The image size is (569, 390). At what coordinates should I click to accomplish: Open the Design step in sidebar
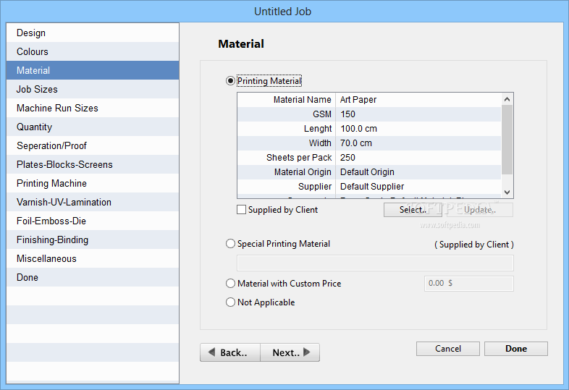[93, 33]
